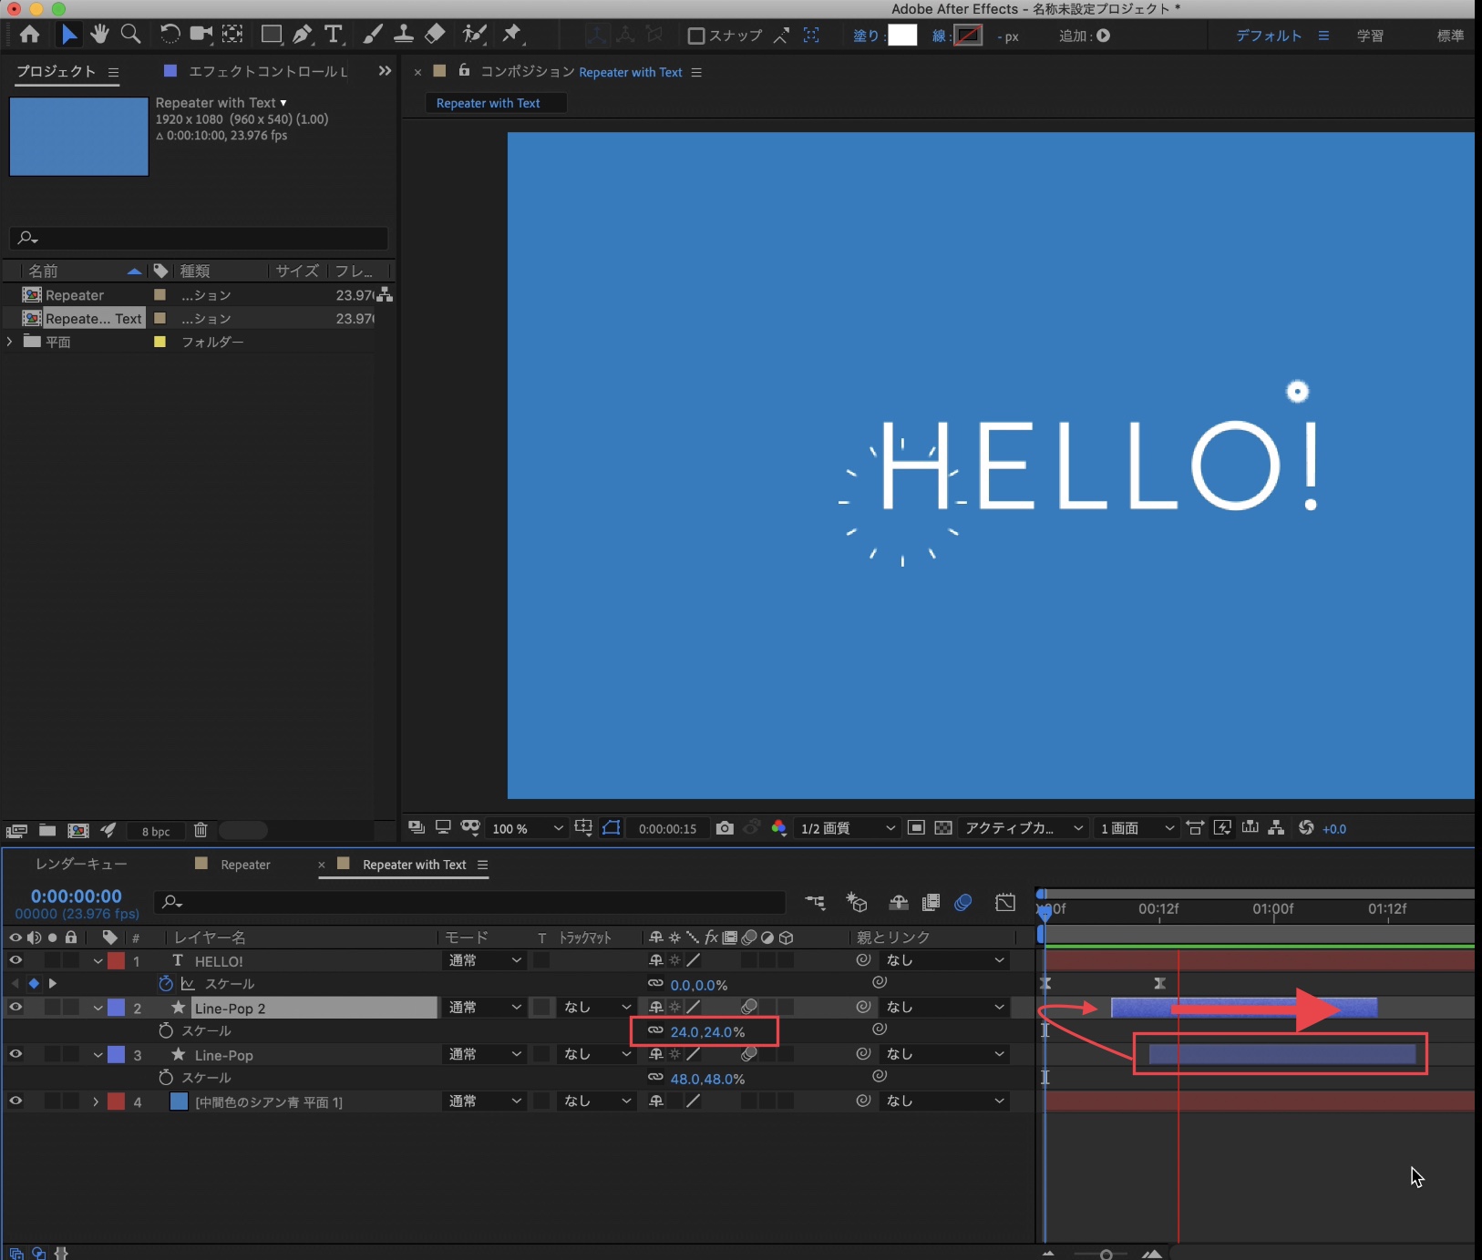Expand the 平面 folder in project
Viewport: 1482px width, 1260px height.
click(10, 342)
